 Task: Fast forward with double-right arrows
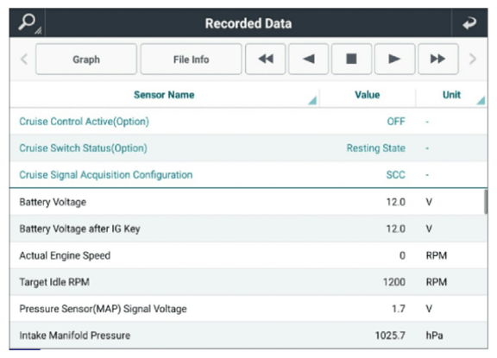coord(438,60)
